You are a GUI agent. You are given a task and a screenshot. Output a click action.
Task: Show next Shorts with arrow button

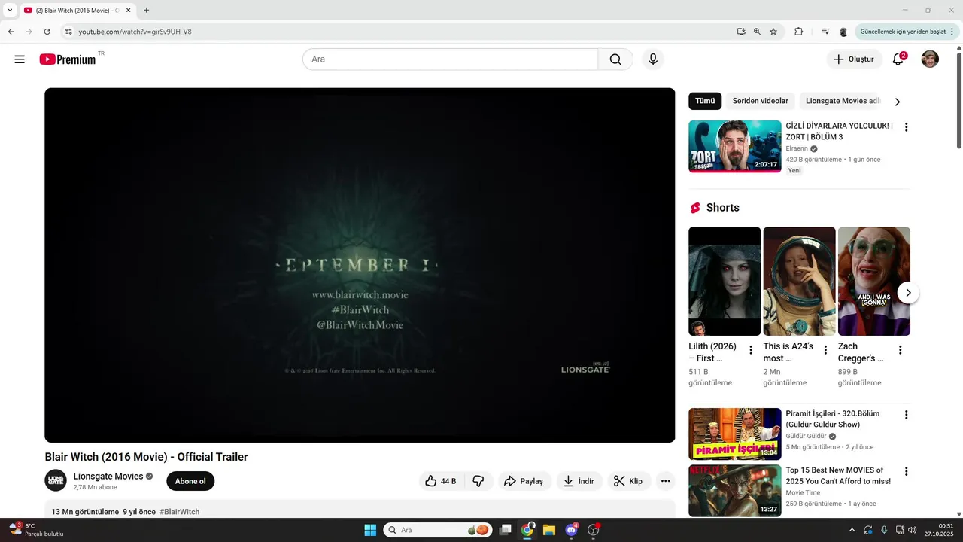pyautogui.click(x=908, y=292)
